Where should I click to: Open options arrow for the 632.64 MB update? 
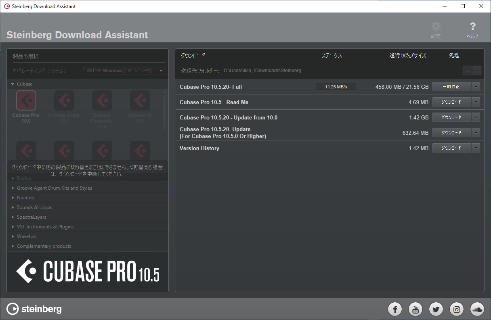point(476,133)
